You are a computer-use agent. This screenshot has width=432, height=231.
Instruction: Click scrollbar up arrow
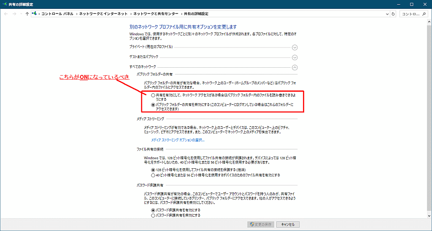pos(429,21)
